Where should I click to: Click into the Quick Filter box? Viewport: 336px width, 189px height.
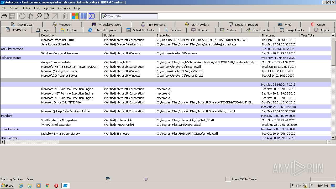point(130,16)
